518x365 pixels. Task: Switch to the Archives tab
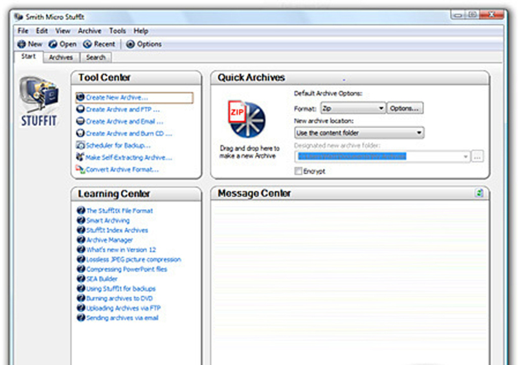[61, 57]
